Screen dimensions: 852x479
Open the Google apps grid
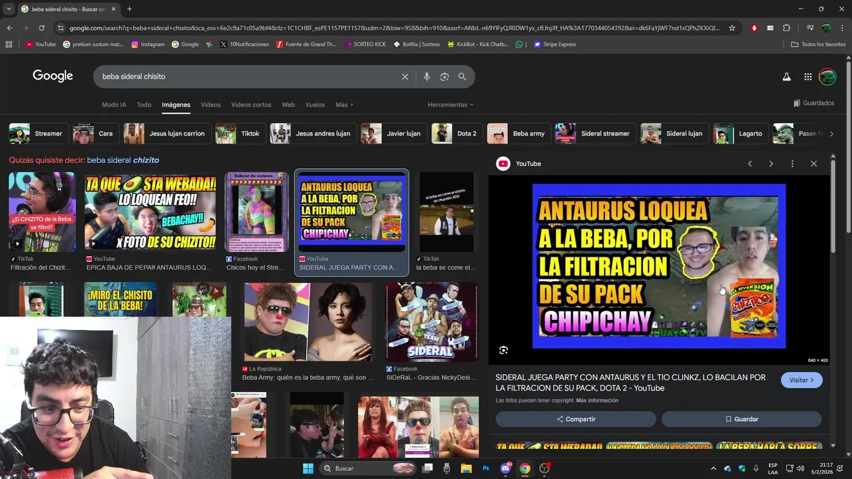[807, 77]
